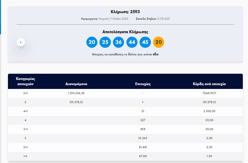Click the draw date "Κυριακή 7 Μαΐου 2023"
The image size is (248, 163).
(x=114, y=18)
